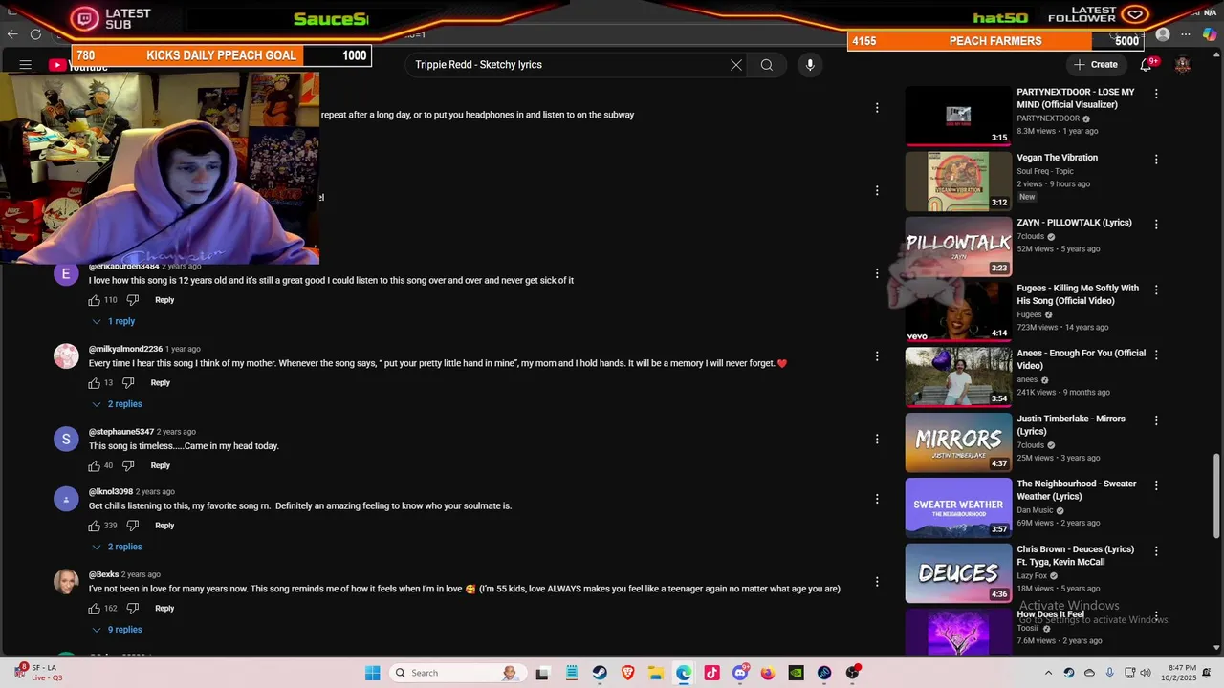1224x688 pixels.
Task: Open the Chris Brown Deuces video title
Action: point(1075,555)
